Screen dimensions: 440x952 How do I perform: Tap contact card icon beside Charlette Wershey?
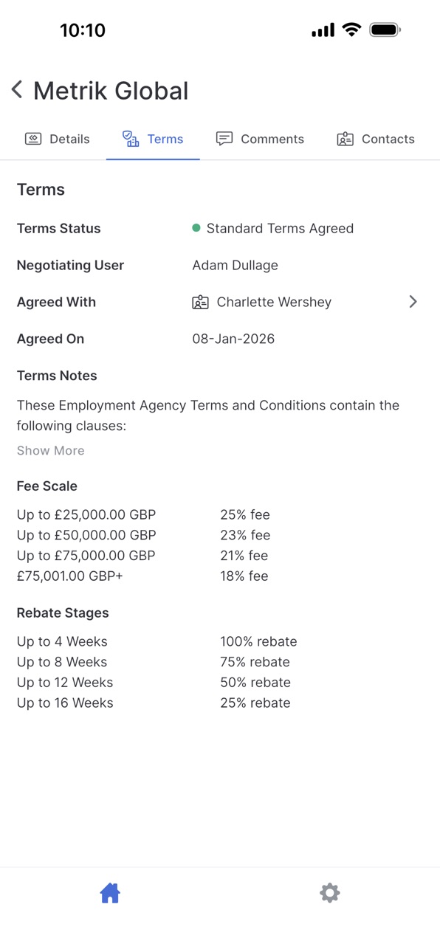click(x=200, y=303)
